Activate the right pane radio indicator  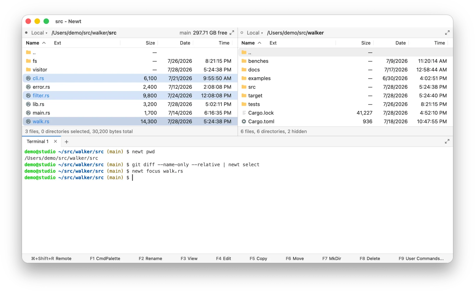click(x=242, y=33)
